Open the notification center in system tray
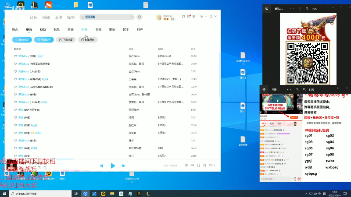This screenshot has width=351, height=197. [345, 193]
